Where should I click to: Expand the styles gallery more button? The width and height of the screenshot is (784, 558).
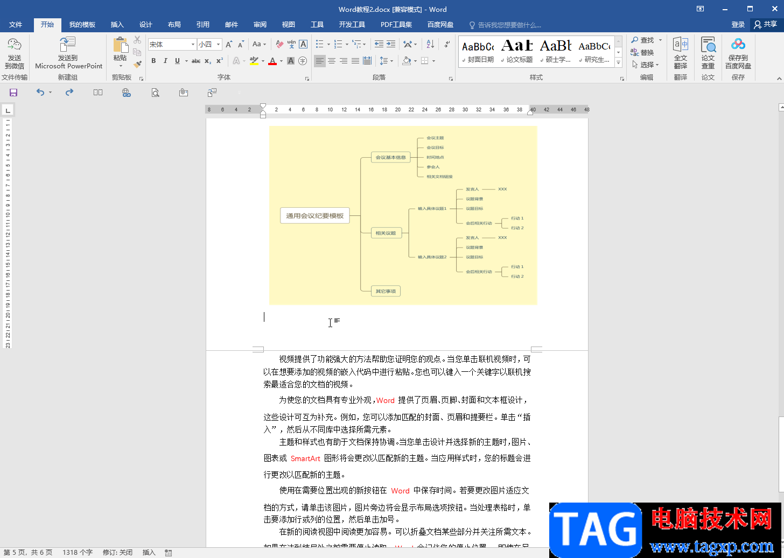click(x=619, y=63)
